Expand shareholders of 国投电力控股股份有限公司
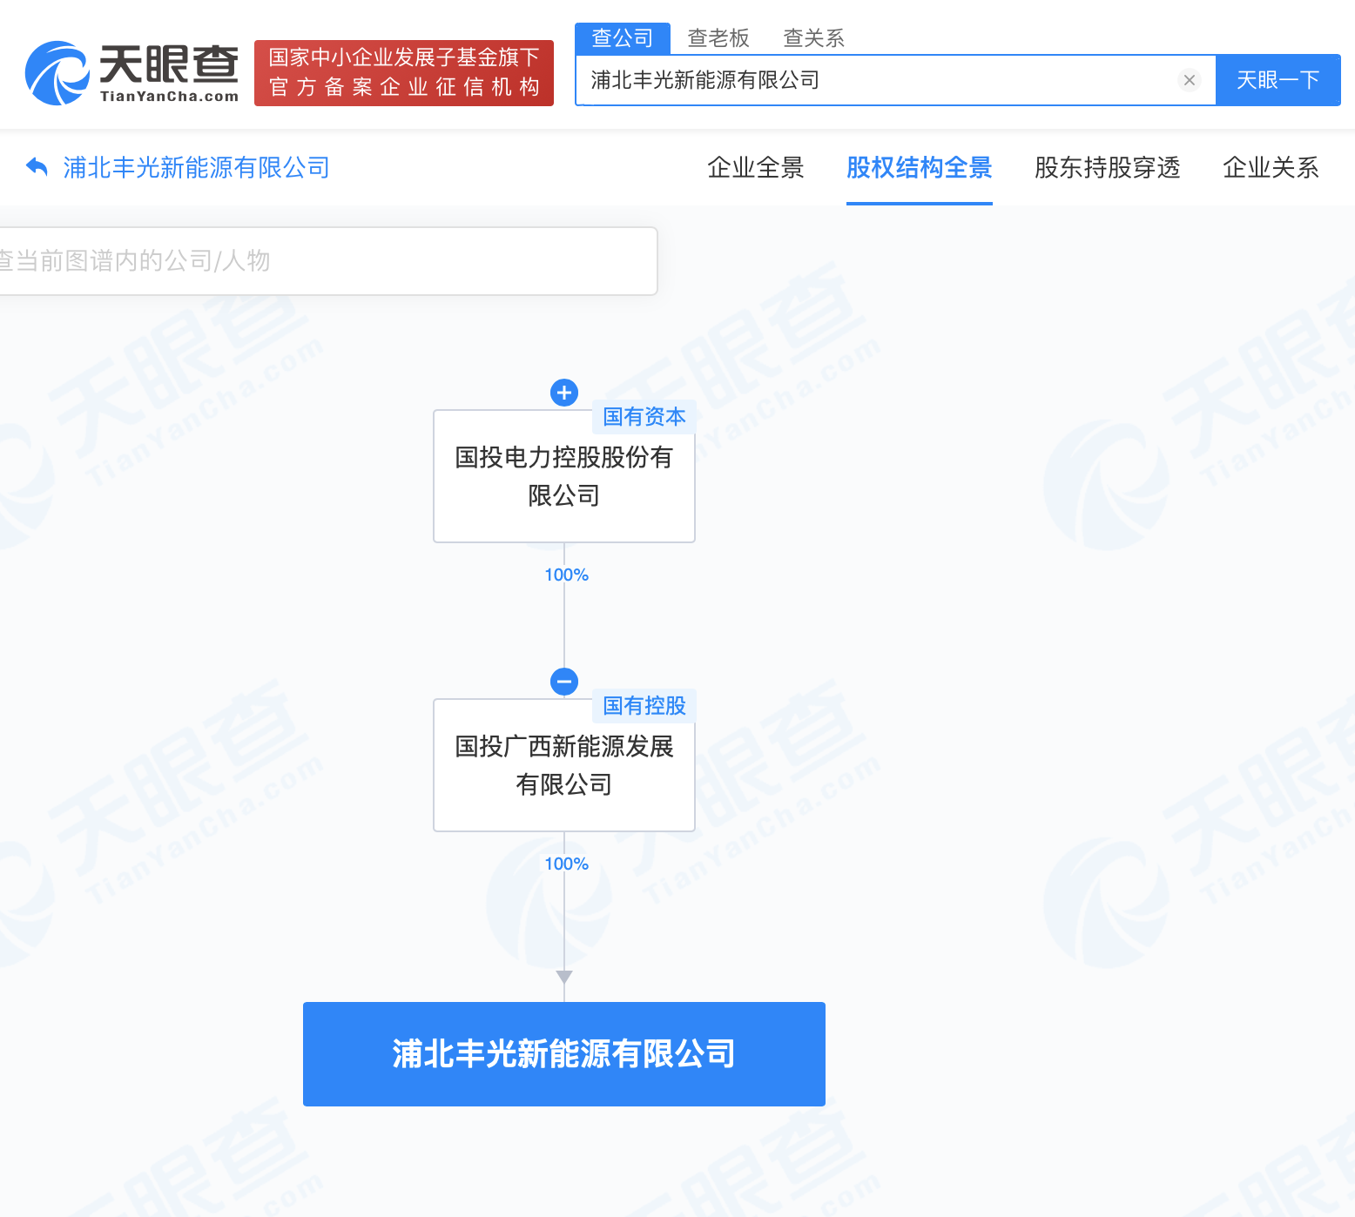The image size is (1355, 1217). tap(564, 393)
